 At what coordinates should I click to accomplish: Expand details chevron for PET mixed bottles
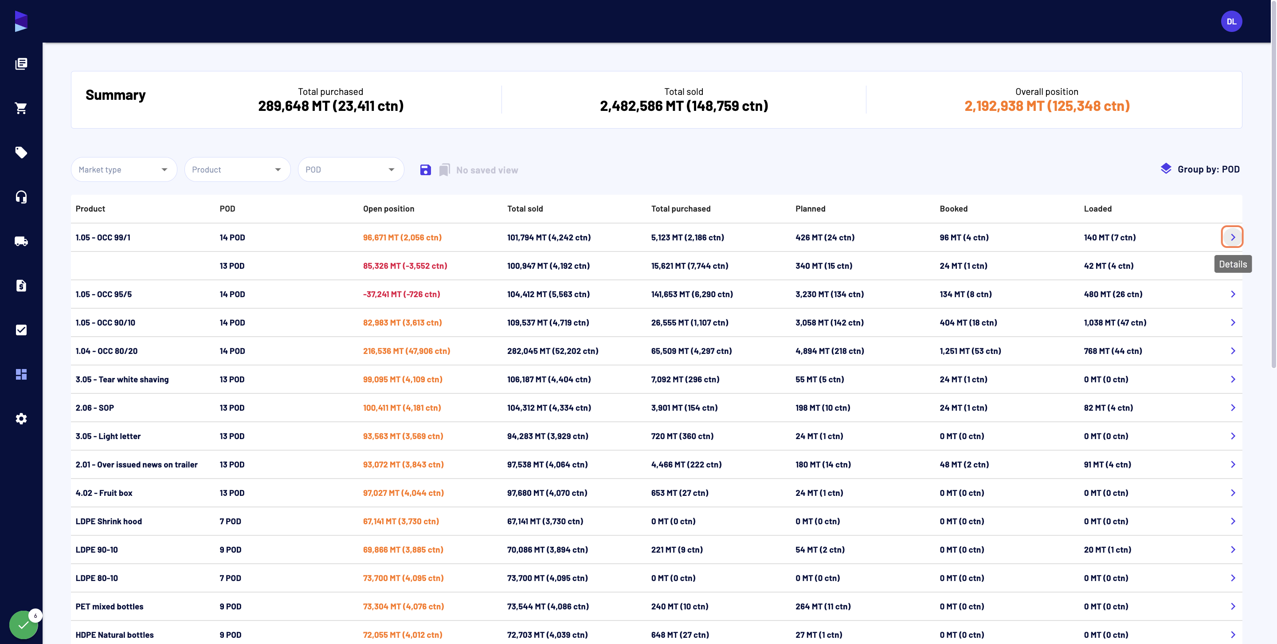point(1232,606)
